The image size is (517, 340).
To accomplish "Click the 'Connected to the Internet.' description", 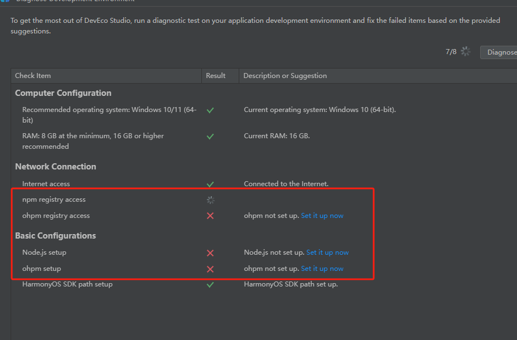I will [286, 184].
